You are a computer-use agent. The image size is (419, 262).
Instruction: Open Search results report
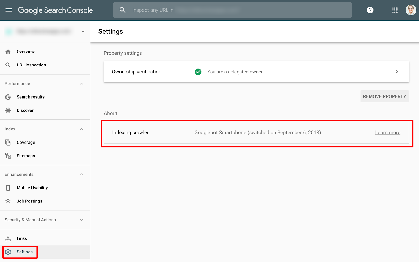31,97
